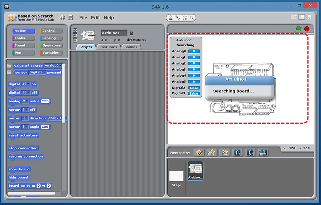This screenshot has width=321, height=205.
Task: Select the Arduino sprite thumbnail
Action: pyautogui.click(x=195, y=171)
